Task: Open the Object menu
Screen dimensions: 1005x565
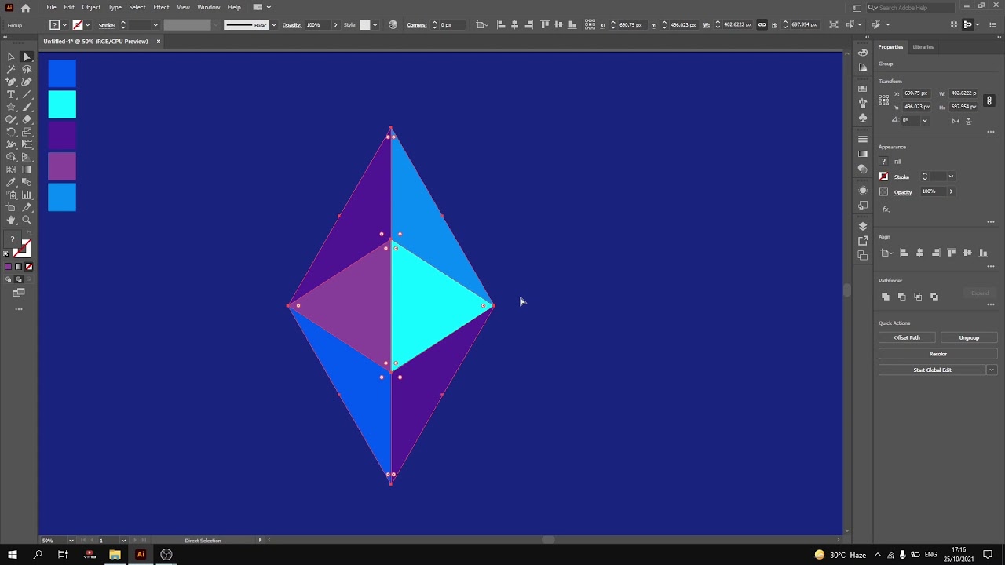Action: 91,7
